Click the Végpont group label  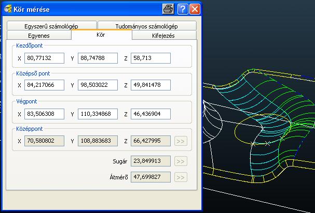tap(26, 101)
